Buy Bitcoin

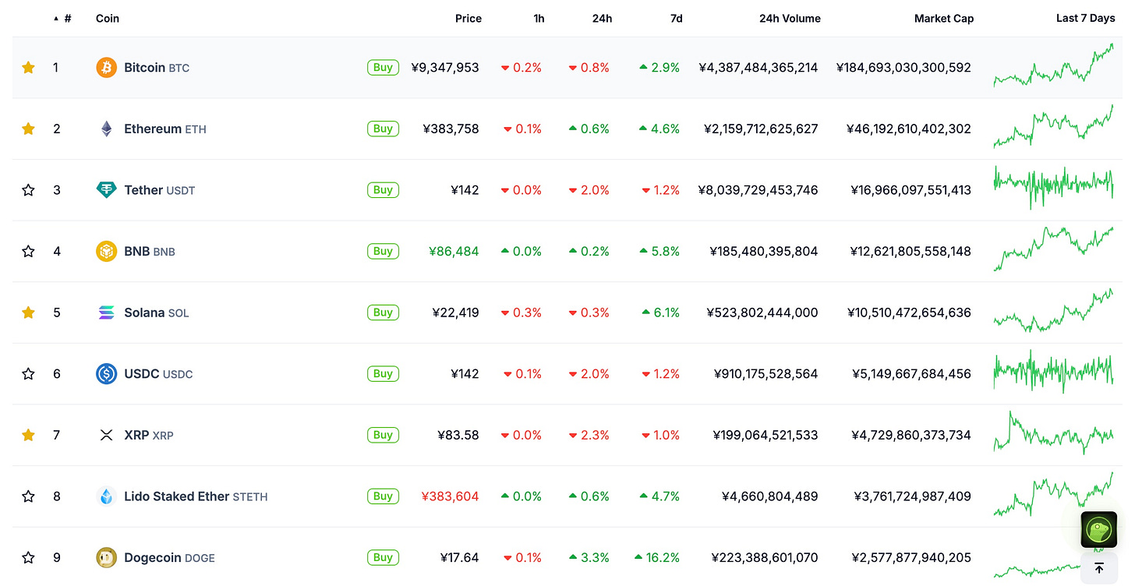383,68
